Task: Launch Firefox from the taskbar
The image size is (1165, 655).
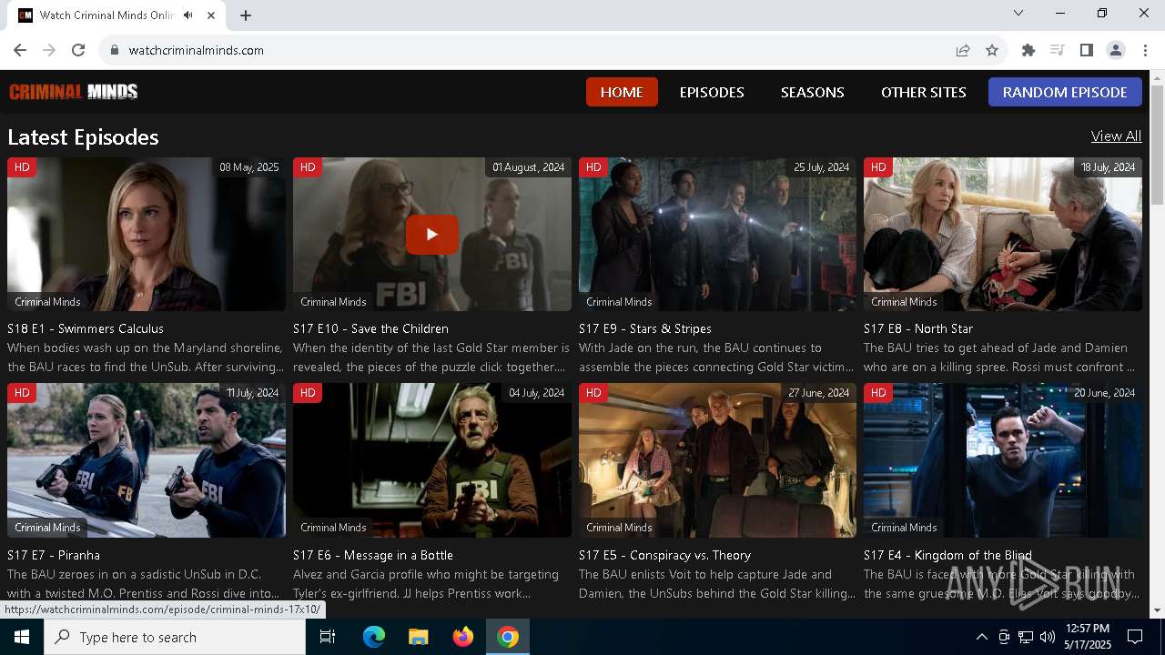Action: click(463, 637)
